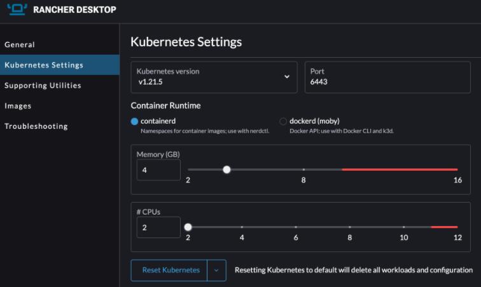Select the containerd runtime option
Viewport: 481px width, 287px height.
(134, 121)
